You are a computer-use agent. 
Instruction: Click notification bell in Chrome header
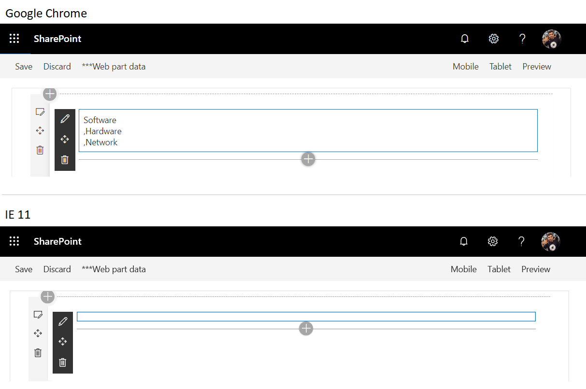tap(465, 39)
